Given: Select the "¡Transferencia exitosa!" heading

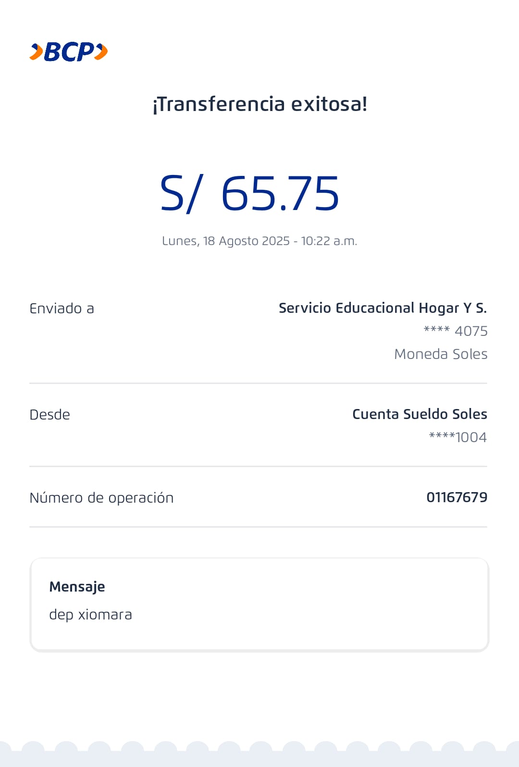Looking at the screenshot, I should pyautogui.click(x=259, y=104).
